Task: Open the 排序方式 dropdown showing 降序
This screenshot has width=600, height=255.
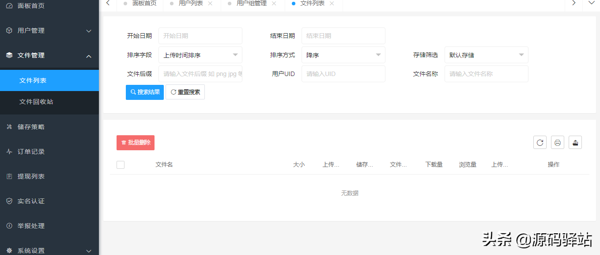Action: (x=343, y=55)
